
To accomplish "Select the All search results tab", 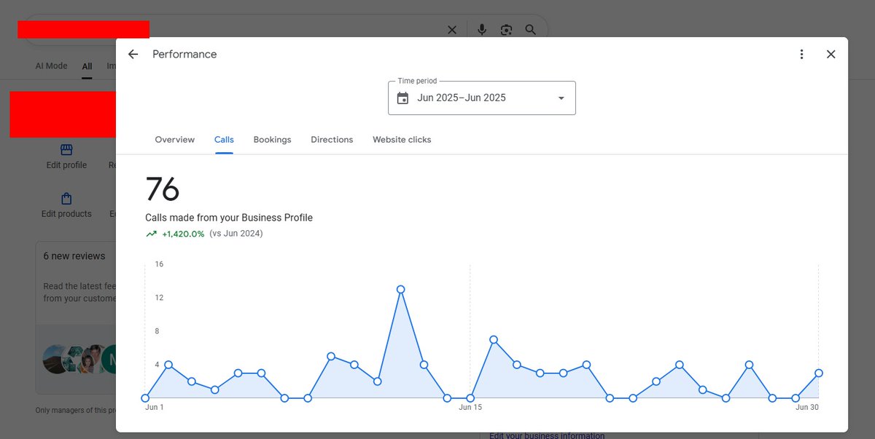I will click(x=87, y=66).
